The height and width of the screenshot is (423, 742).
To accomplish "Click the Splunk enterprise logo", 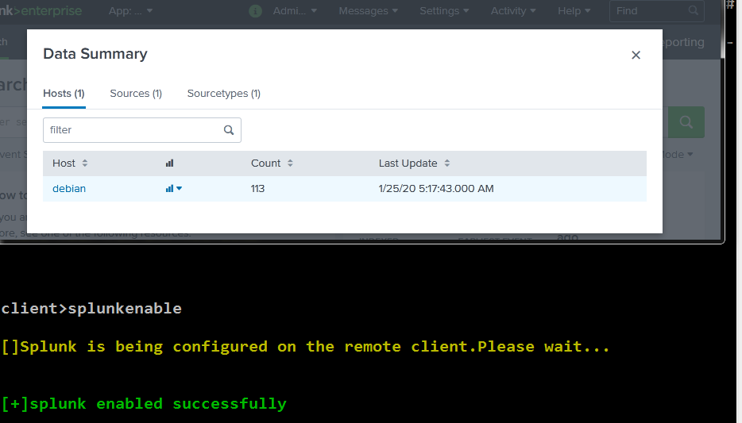I will tap(41, 11).
